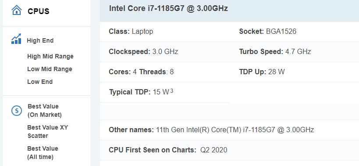
Task: Click the Clockspeed 3.0 GHz field
Action: [143, 51]
